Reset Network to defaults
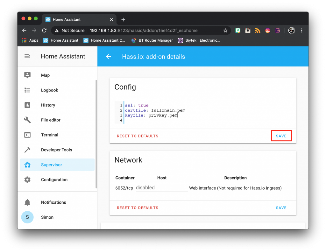326x252 pixels. coord(138,208)
